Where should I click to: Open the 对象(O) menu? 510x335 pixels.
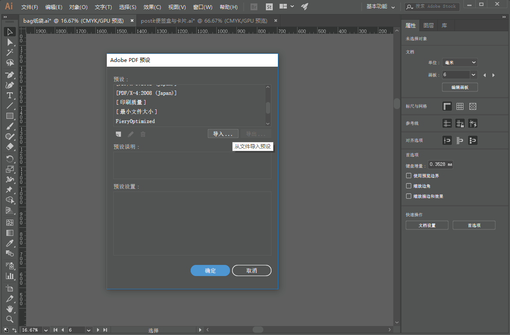78,7
